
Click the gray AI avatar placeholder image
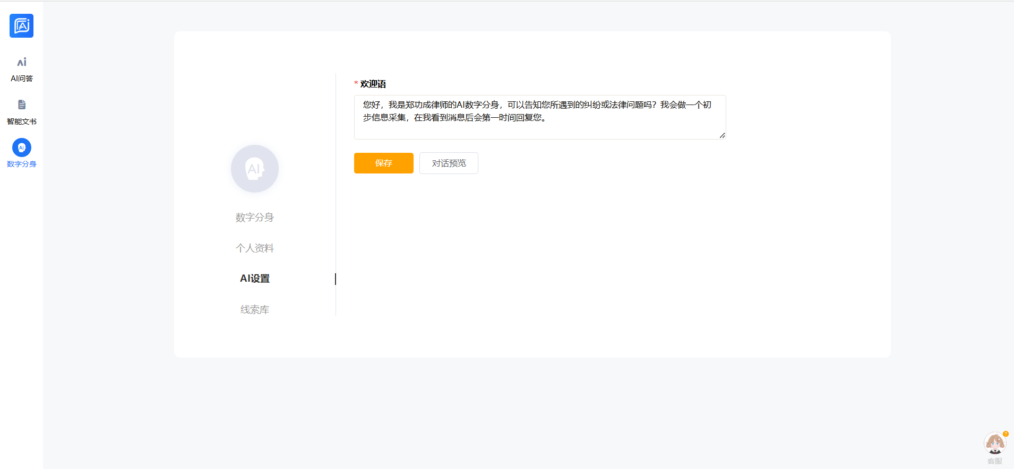tap(254, 169)
